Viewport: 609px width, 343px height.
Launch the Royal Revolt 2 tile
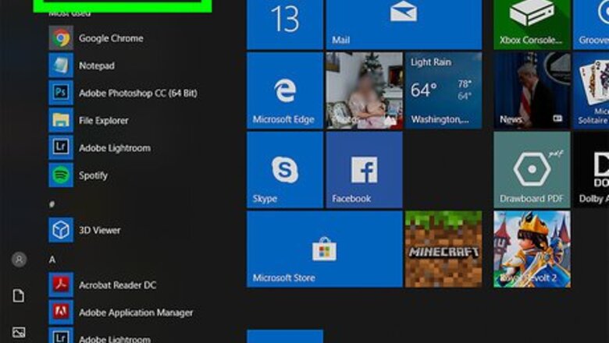[x=532, y=249]
